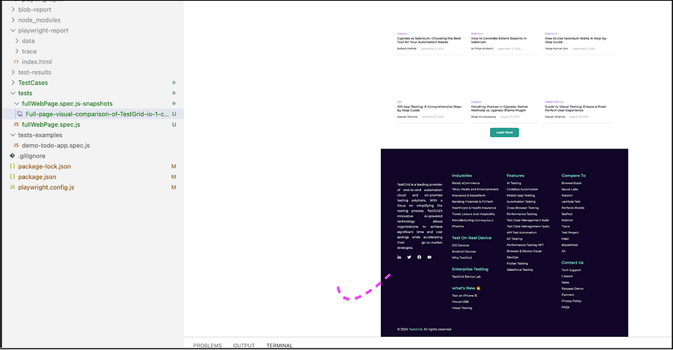This screenshot has height=350, width=673.
Task: Open the How to Generate Extent Reports article
Action: 499,40
